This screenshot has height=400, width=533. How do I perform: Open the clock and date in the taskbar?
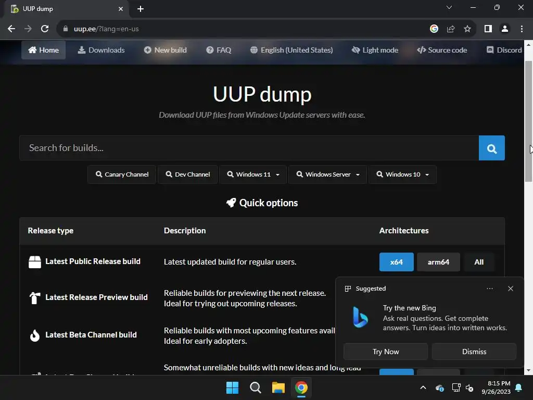(x=496, y=387)
